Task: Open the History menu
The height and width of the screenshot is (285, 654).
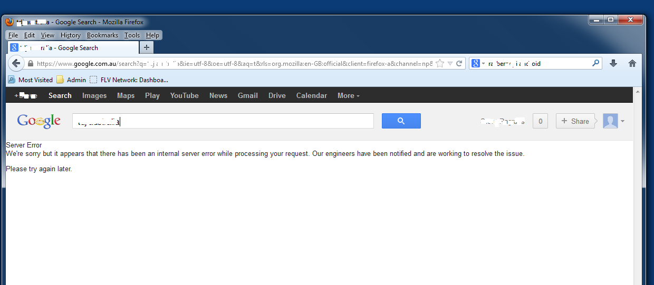Action: coord(70,35)
